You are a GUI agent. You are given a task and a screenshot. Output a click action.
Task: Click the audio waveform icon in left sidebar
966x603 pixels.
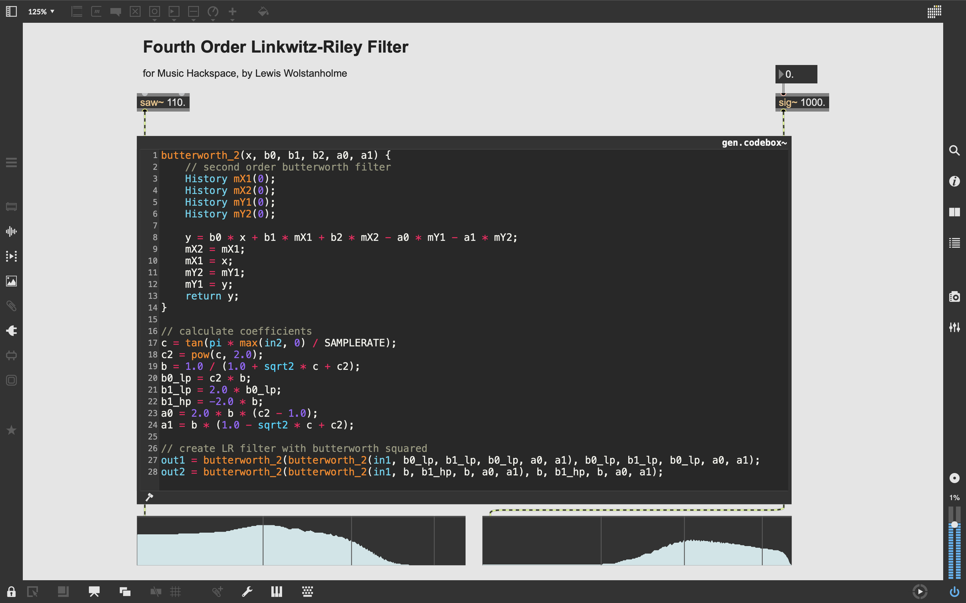click(11, 232)
